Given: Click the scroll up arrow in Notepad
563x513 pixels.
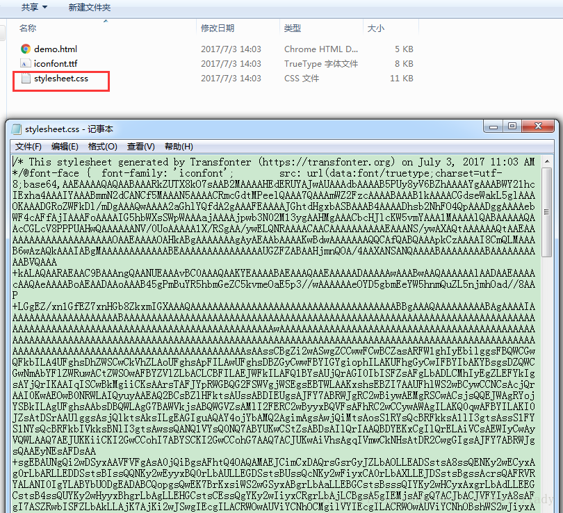Looking at the screenshot, I should coord(547,161).
